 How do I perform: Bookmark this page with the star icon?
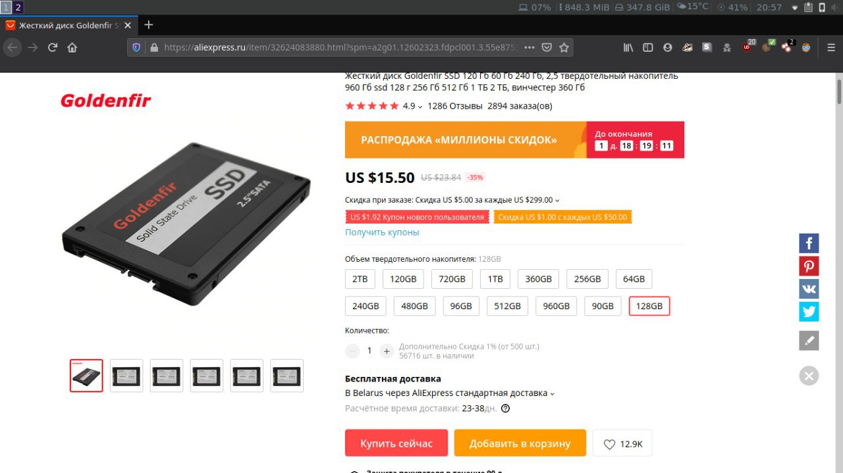click(x=564, y=47)
